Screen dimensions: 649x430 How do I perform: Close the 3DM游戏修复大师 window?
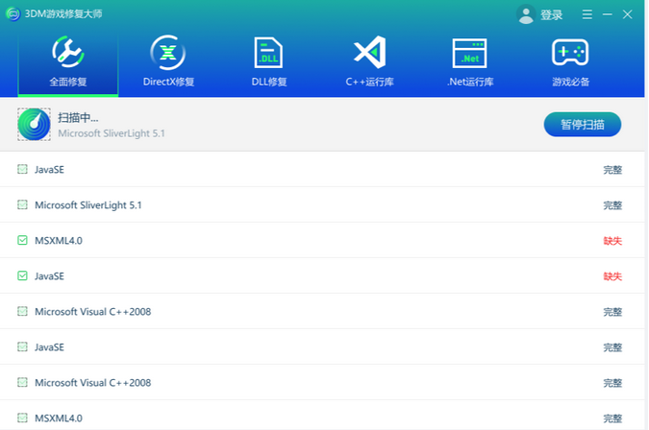(x=628, y=14)
